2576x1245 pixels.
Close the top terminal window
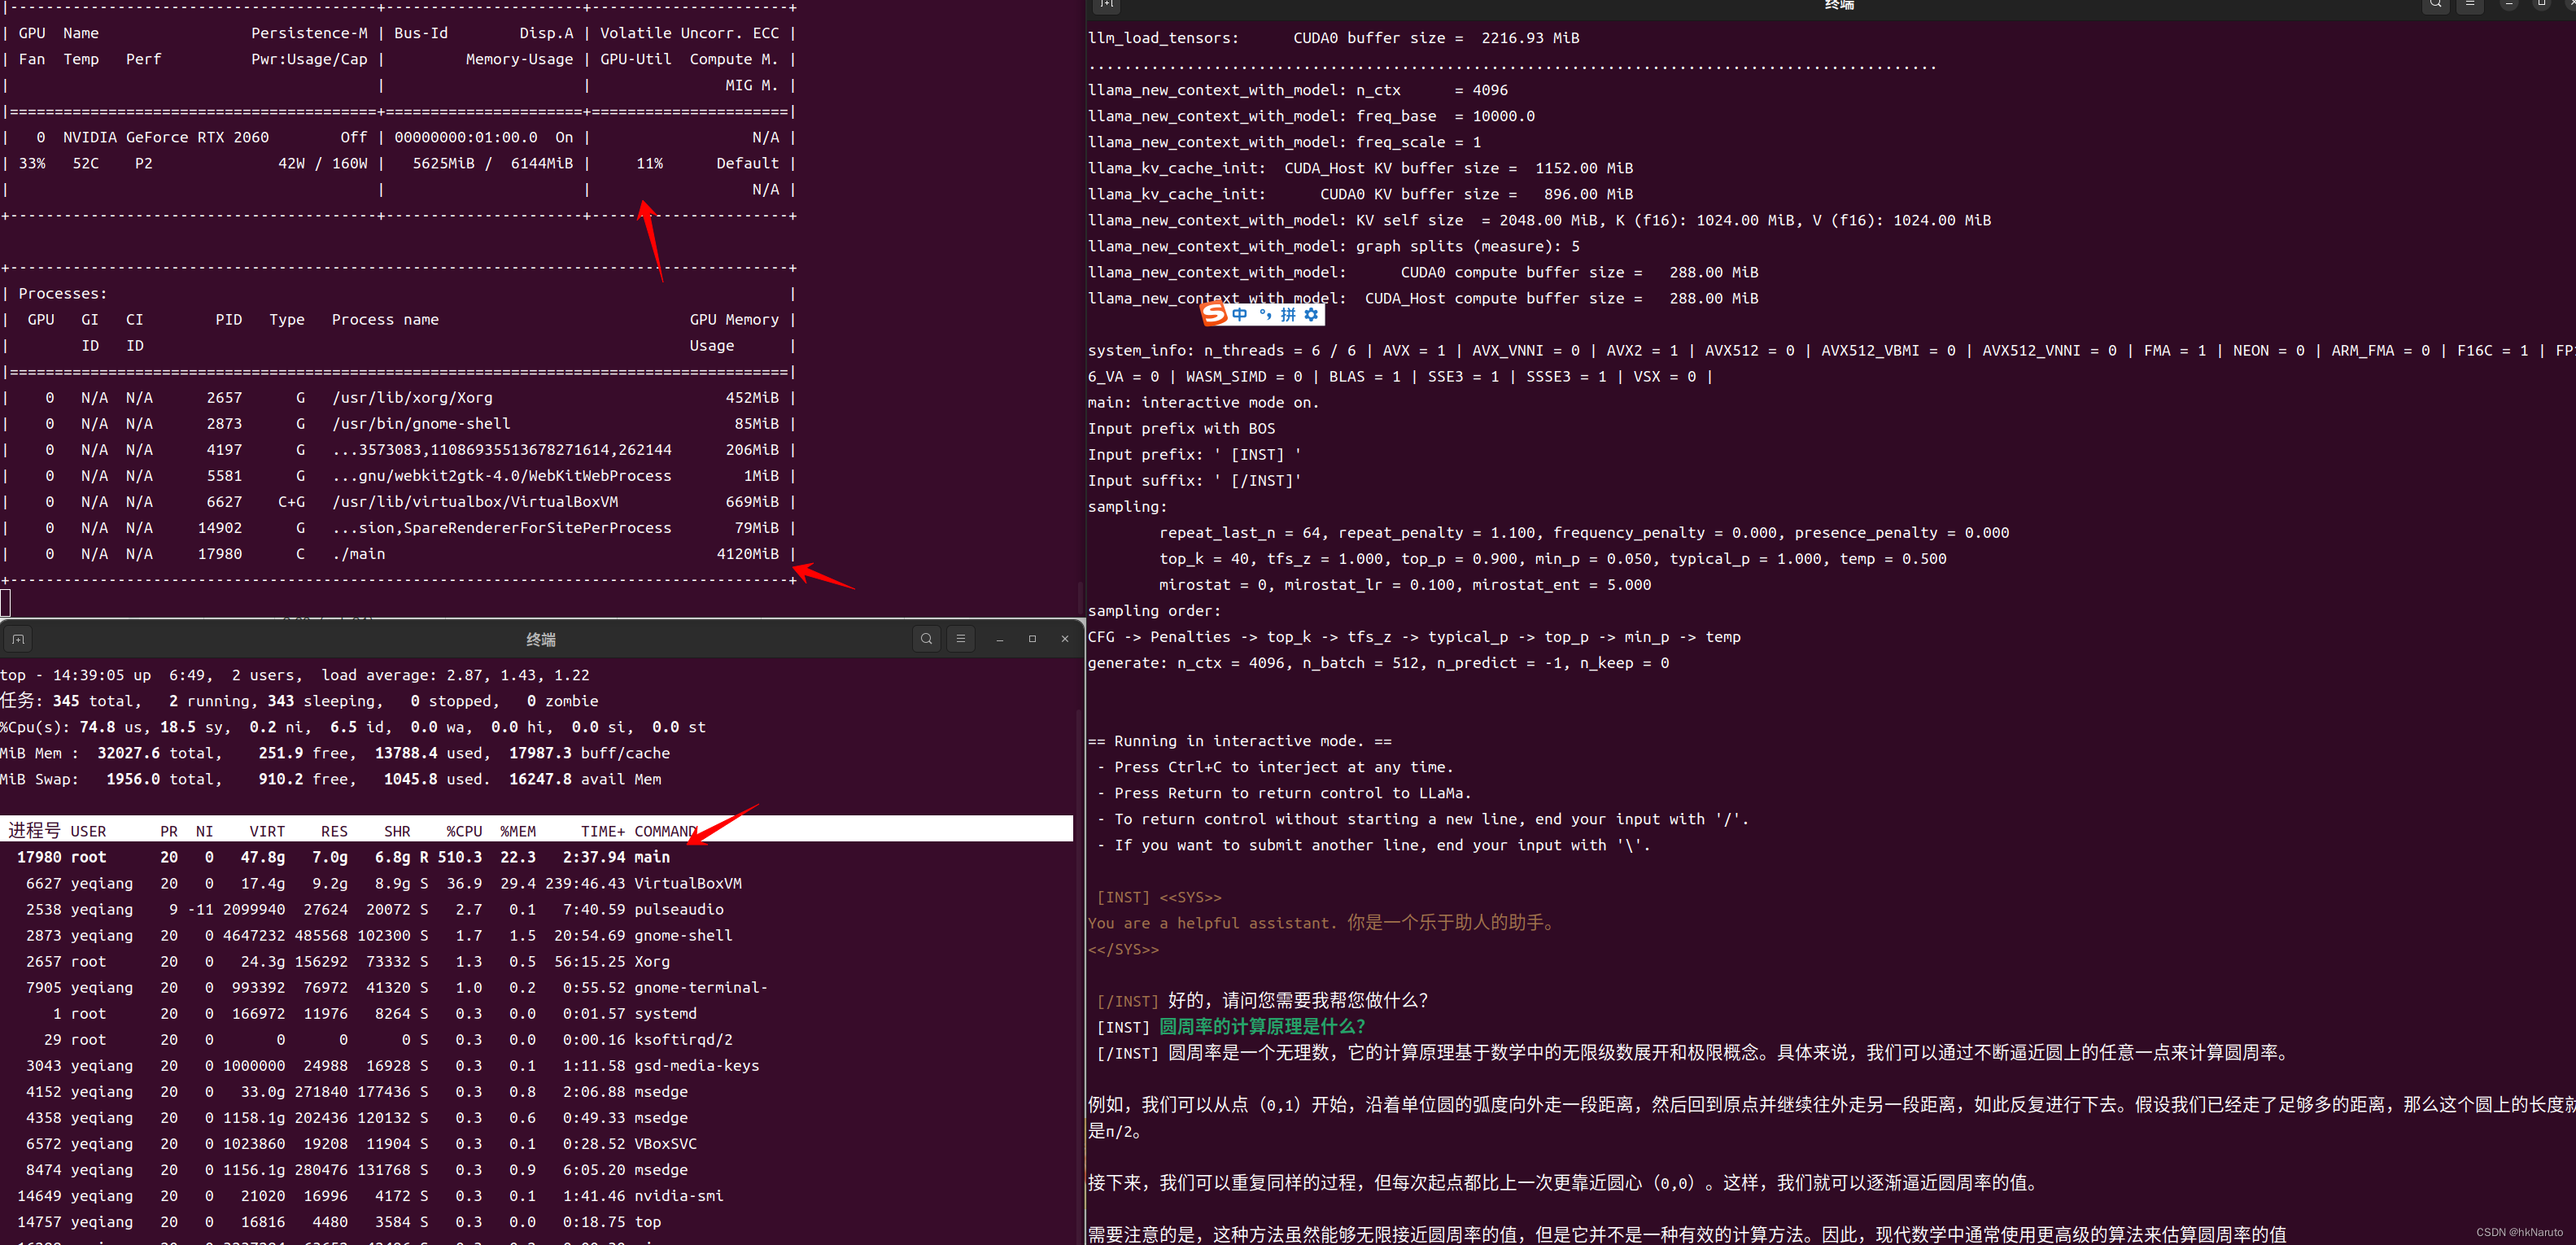point(1065,639)
